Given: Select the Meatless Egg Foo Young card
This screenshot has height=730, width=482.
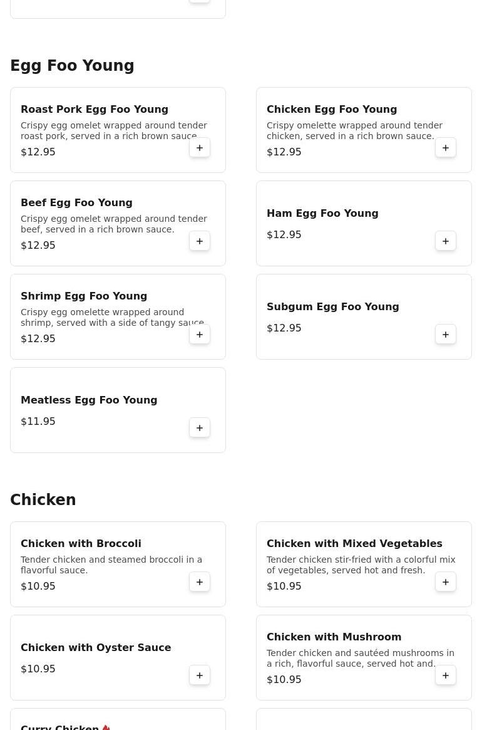Looking at the screenshot, I should [118, 410].
